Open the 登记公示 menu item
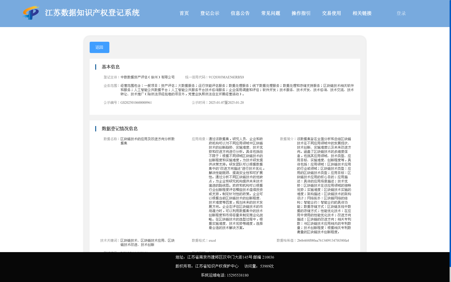 point(210,13)
